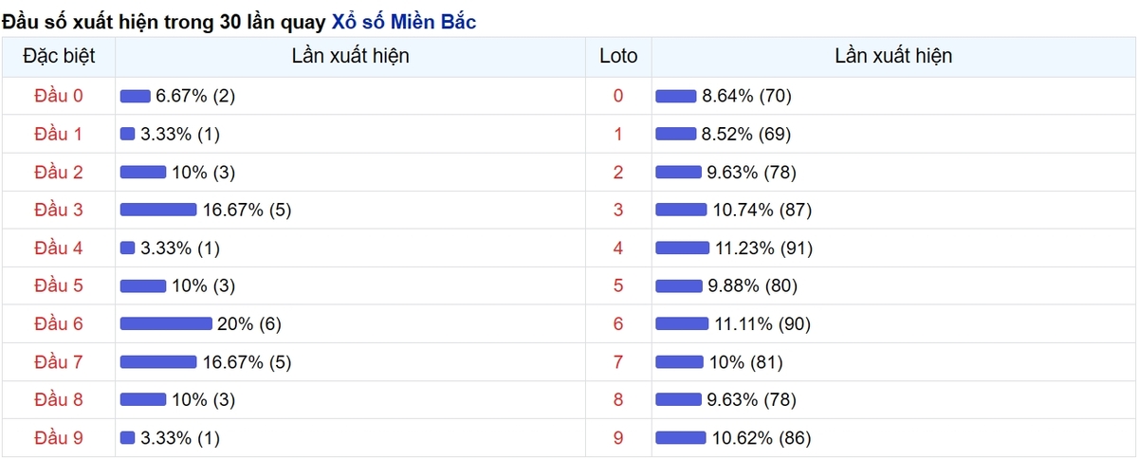Click the Đầu 0 row label
The width and height of the screenshot is (1138, 459).
(x=59, y=96)
